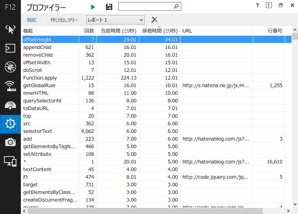Focus the profiler search input field

[150, 6]
